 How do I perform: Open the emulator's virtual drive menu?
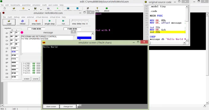click(x=55, y=17)
